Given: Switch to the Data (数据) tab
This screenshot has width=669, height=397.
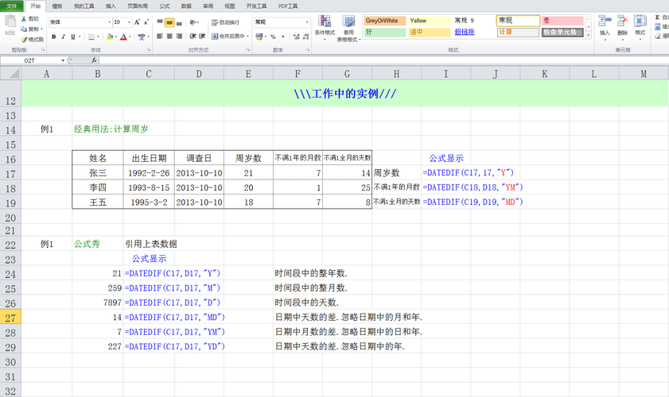Looking at the screenshot, I should tap(186, 6).
